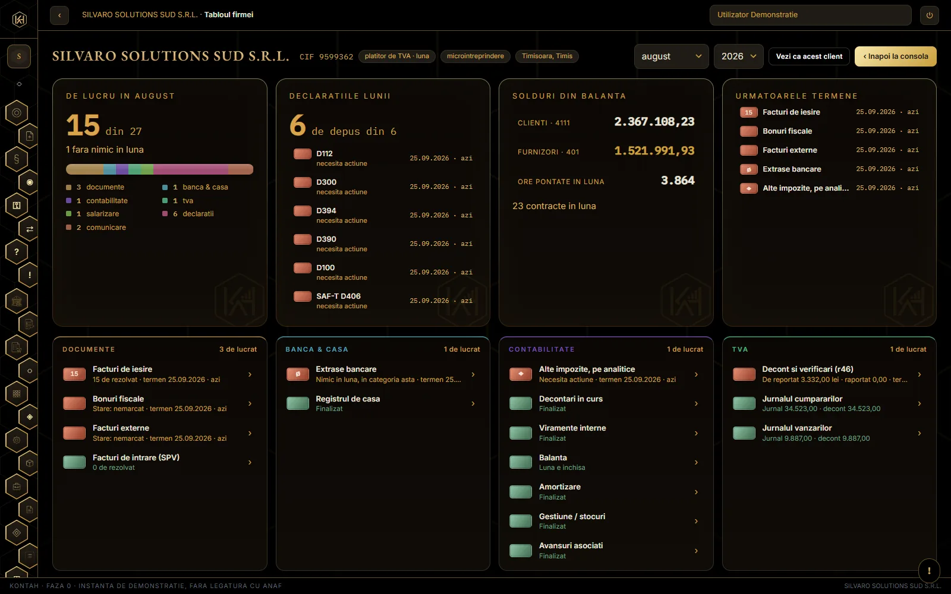Click the multicolor work progress bar

pos(159,169)
